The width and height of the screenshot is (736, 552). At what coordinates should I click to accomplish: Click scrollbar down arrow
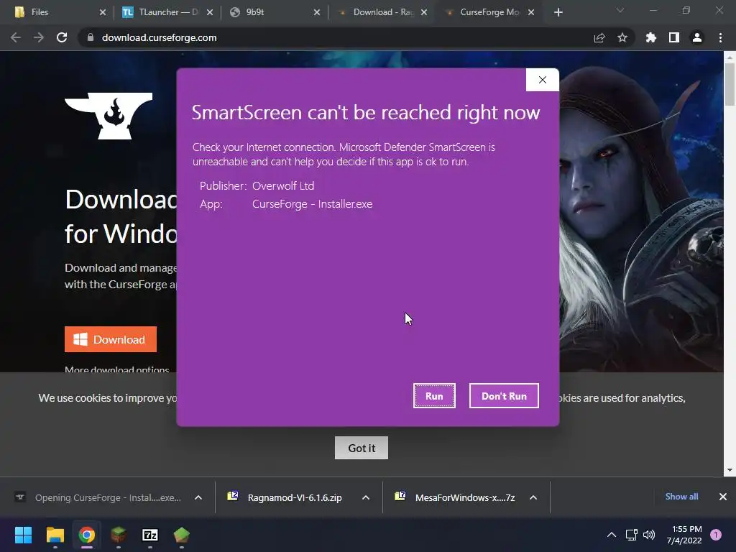(x=730, y=470)
